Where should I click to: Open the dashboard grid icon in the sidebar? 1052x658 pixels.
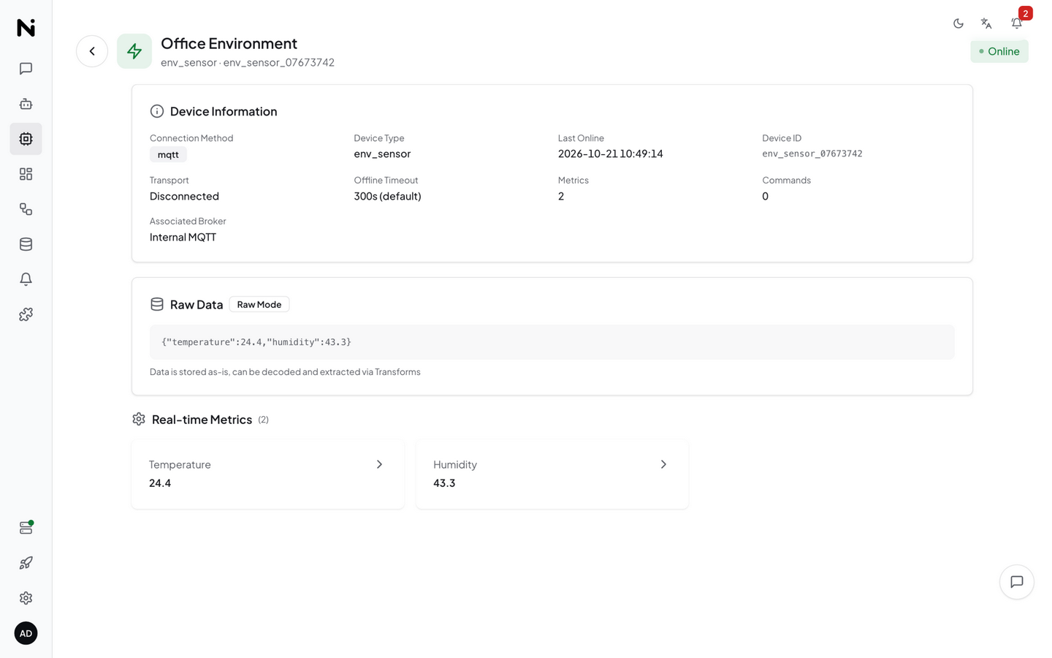tap(26, 174)
